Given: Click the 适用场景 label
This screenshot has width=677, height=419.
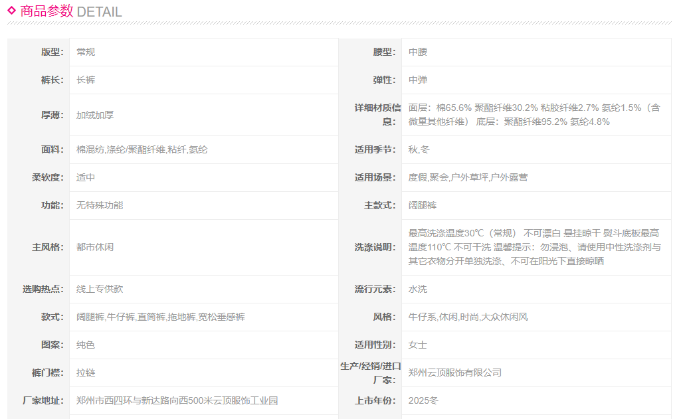Looking at the screenshot, I should click(375, 177).
